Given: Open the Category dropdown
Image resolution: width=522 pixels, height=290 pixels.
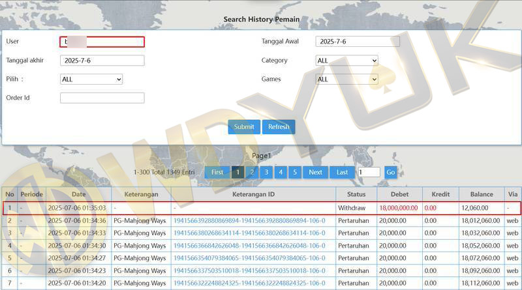Looking at the screenshot, I should (x=346, y=61).
